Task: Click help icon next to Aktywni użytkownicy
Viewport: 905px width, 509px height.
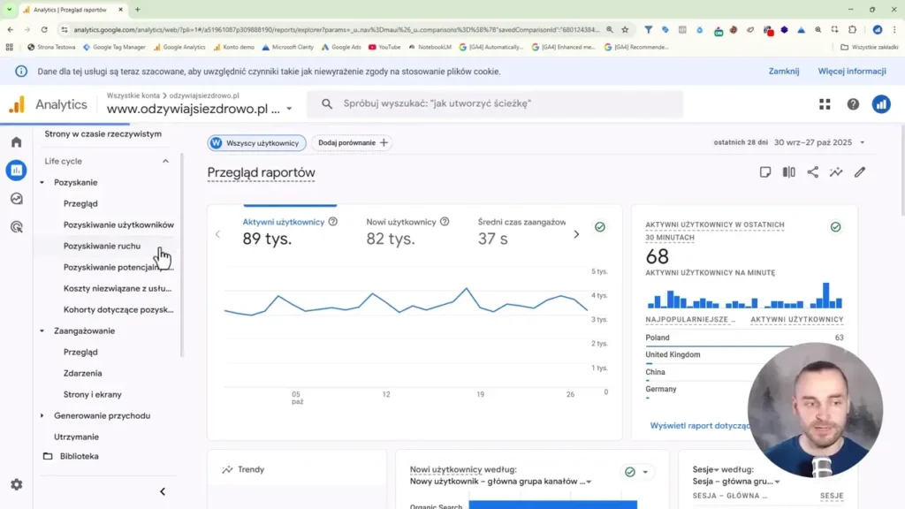Action: click(x=333, y=222)
